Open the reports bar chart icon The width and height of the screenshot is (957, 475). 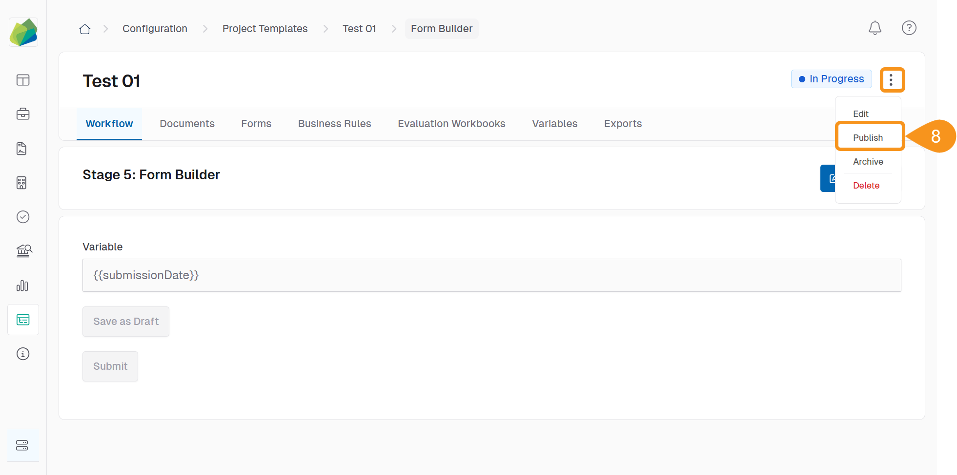point(22,286)
